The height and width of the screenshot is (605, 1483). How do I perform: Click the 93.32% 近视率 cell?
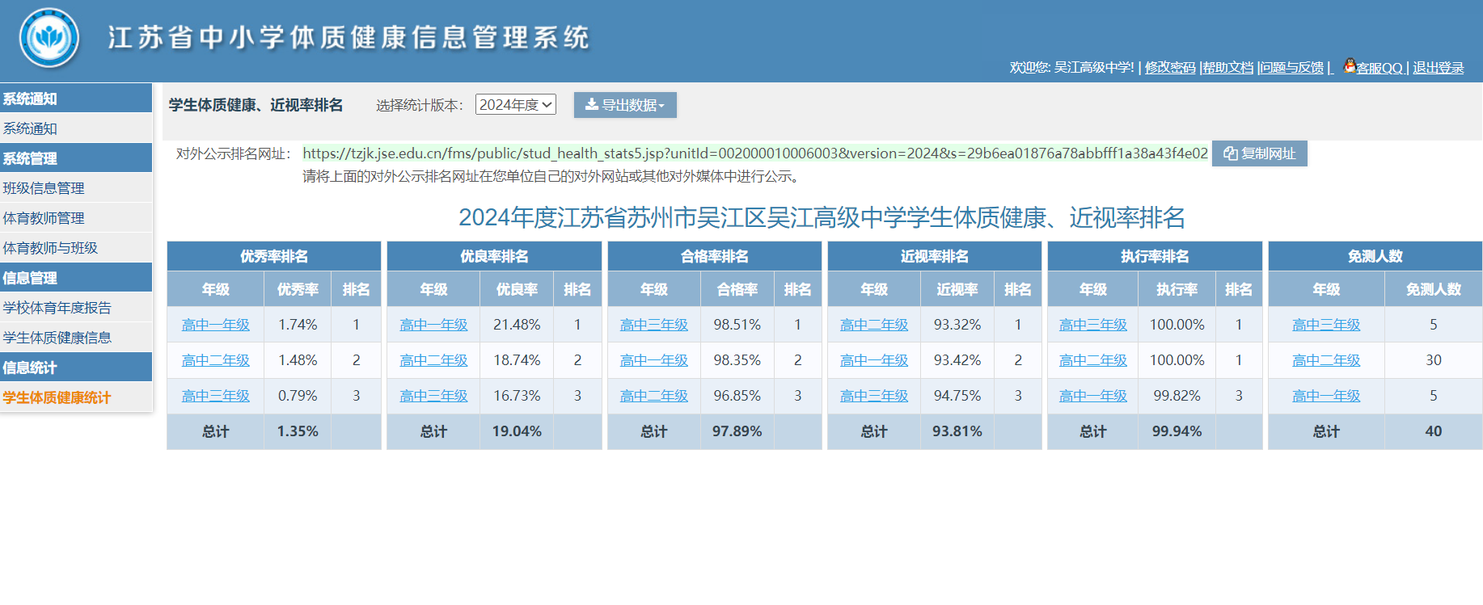[957, 325]
